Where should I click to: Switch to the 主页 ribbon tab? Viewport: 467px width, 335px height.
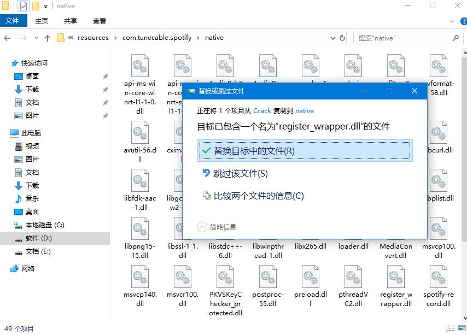coord(42,21)
